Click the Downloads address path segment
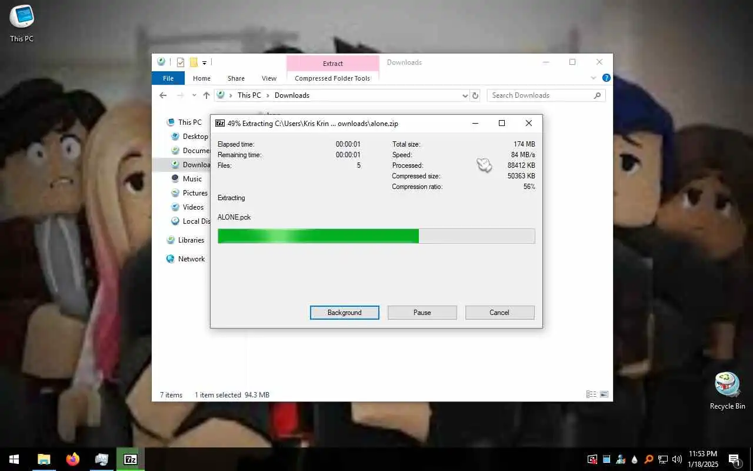The image size is (753, 471). [x=292, y=95]
